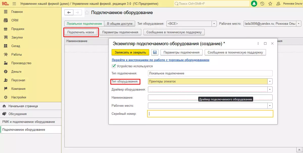
Task: Click main Сообщение в техническую поддержку button
Action: pos(174,32)
